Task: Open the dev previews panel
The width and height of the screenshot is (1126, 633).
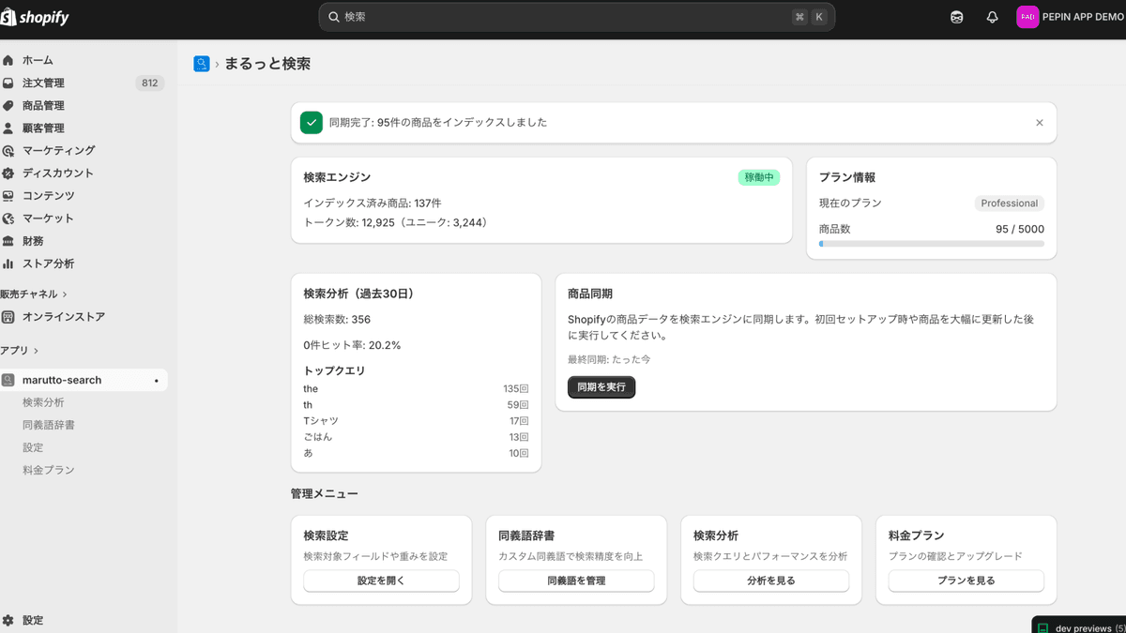Action: click(1077, 625)
